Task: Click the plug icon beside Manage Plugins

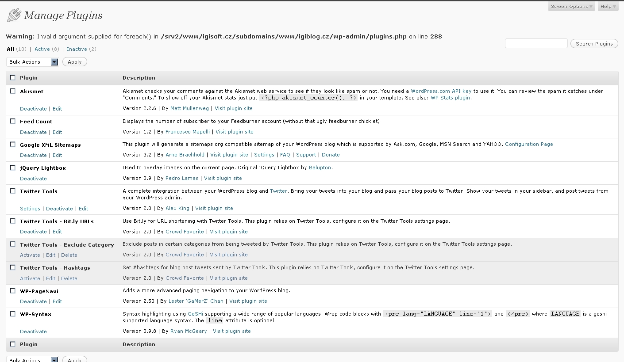Action: click(14, 15)
